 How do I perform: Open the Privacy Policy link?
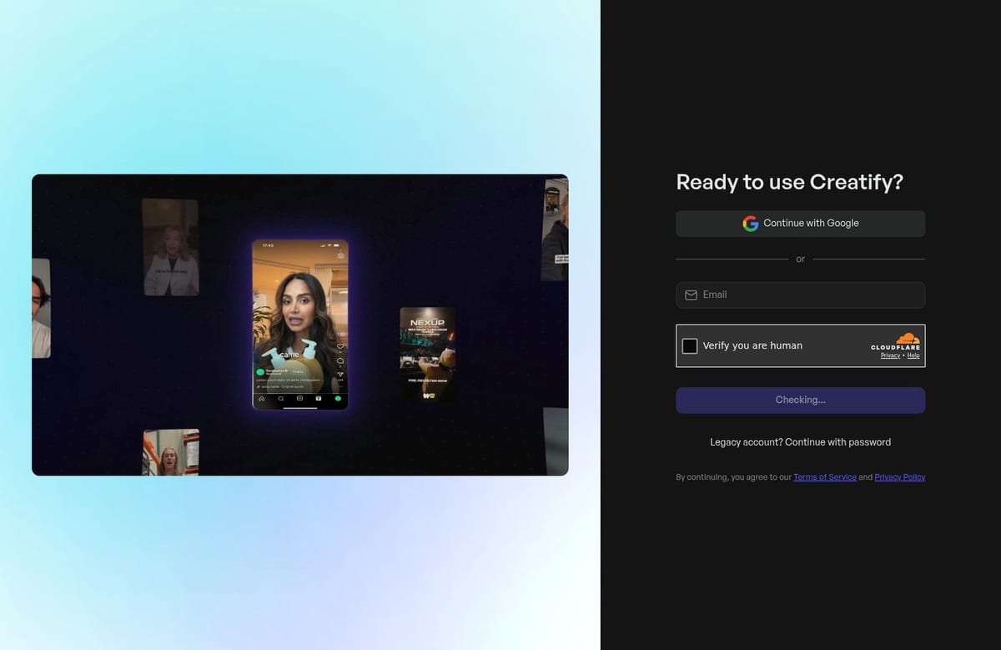tap(900, 477)
